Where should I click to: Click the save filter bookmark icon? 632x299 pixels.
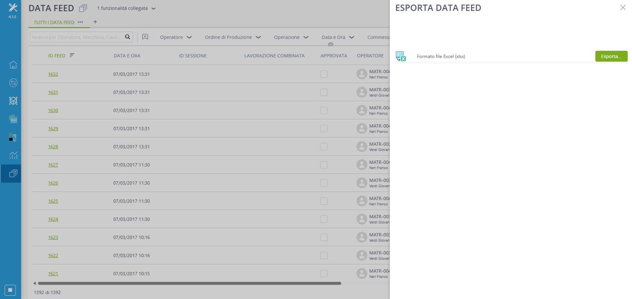[145, 37]
